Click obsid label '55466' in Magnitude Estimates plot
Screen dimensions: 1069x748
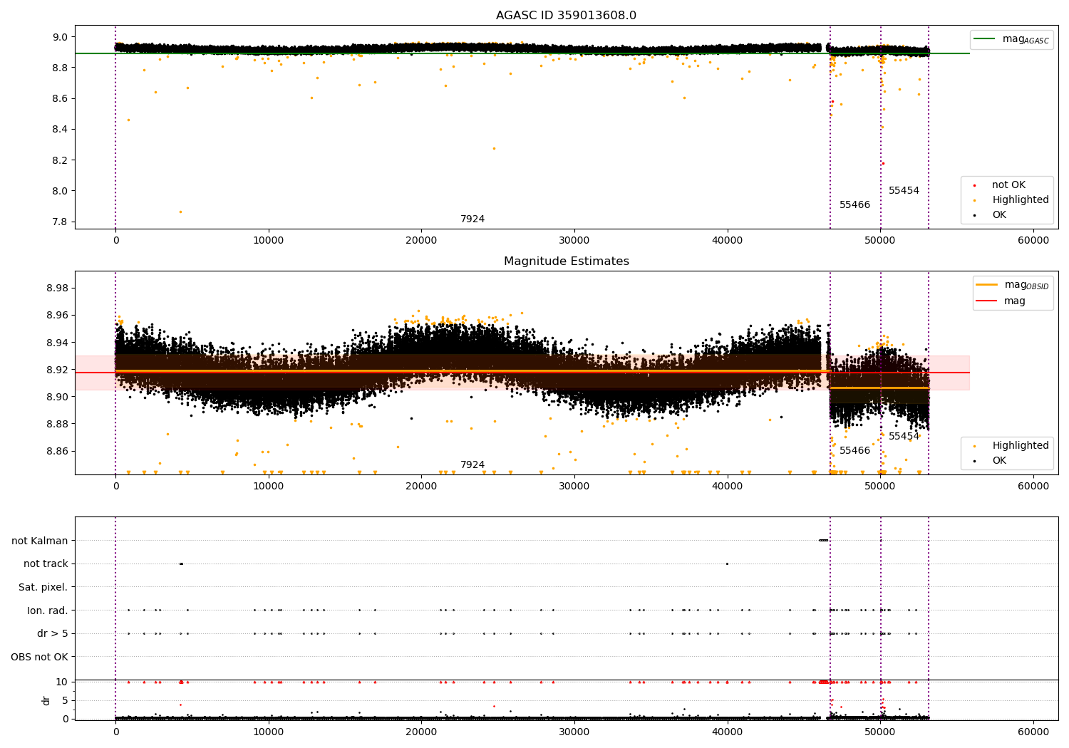coord(854,451)
